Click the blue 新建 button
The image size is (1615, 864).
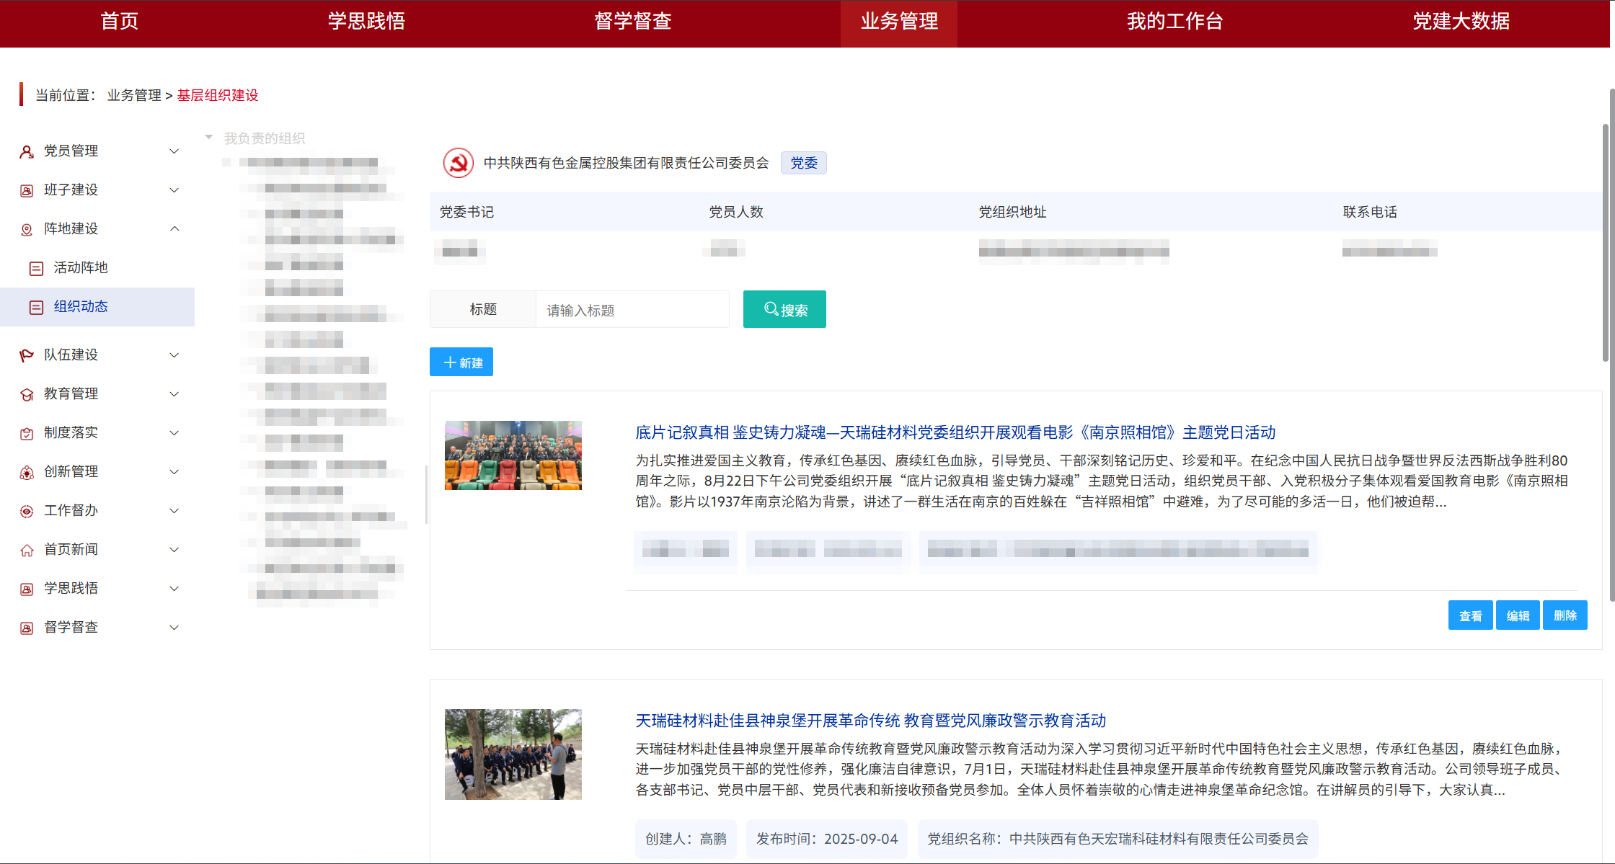click(x=461, y=362)
